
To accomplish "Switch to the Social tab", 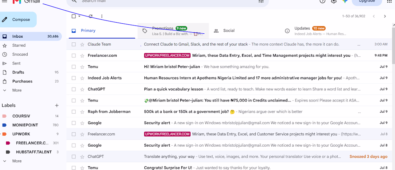I will click(244, 31).
